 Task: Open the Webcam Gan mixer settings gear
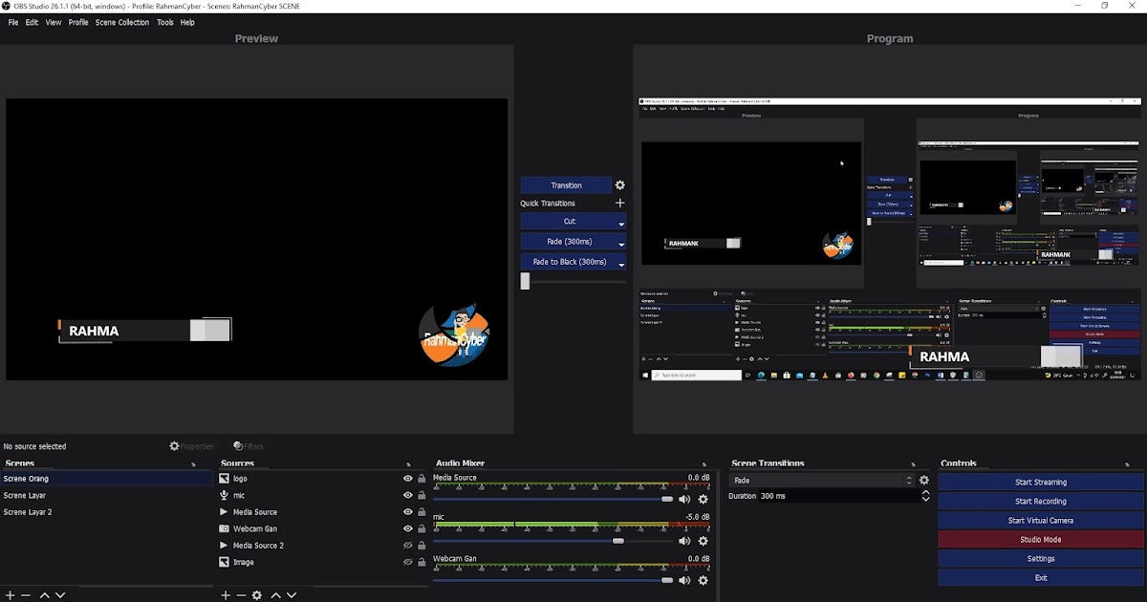703,580
